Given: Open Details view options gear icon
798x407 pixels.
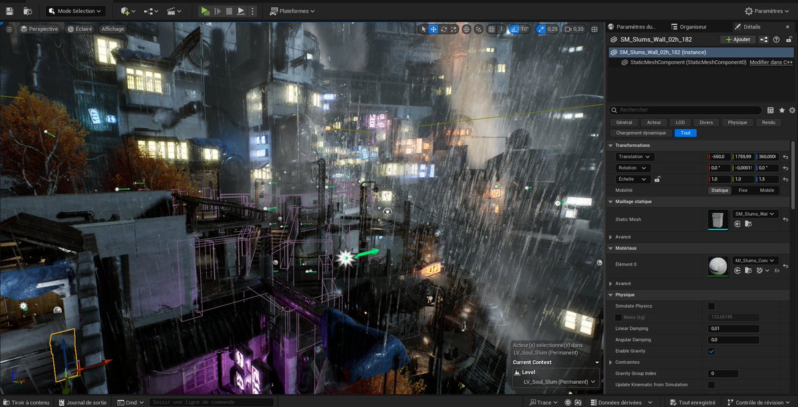Looking at the screenshot, I should pos(791,110).
